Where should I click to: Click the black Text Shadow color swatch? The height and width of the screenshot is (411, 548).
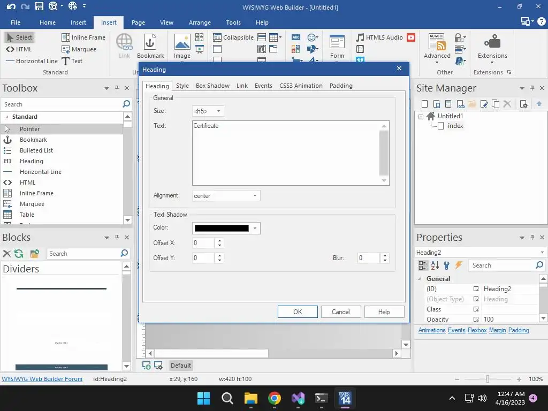click(x=222, y=228)
